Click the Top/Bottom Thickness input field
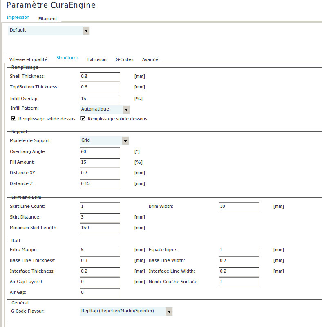 point(100,88)
